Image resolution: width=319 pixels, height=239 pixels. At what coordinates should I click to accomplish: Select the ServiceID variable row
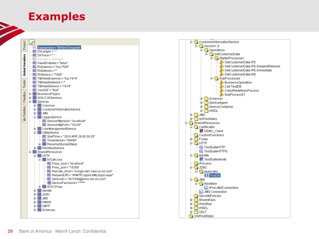[x=79, y=179]
